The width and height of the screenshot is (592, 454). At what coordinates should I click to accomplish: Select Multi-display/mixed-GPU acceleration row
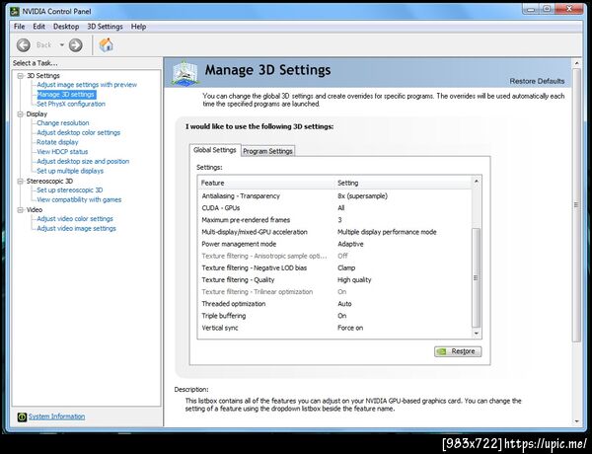(x=334, y=232)
